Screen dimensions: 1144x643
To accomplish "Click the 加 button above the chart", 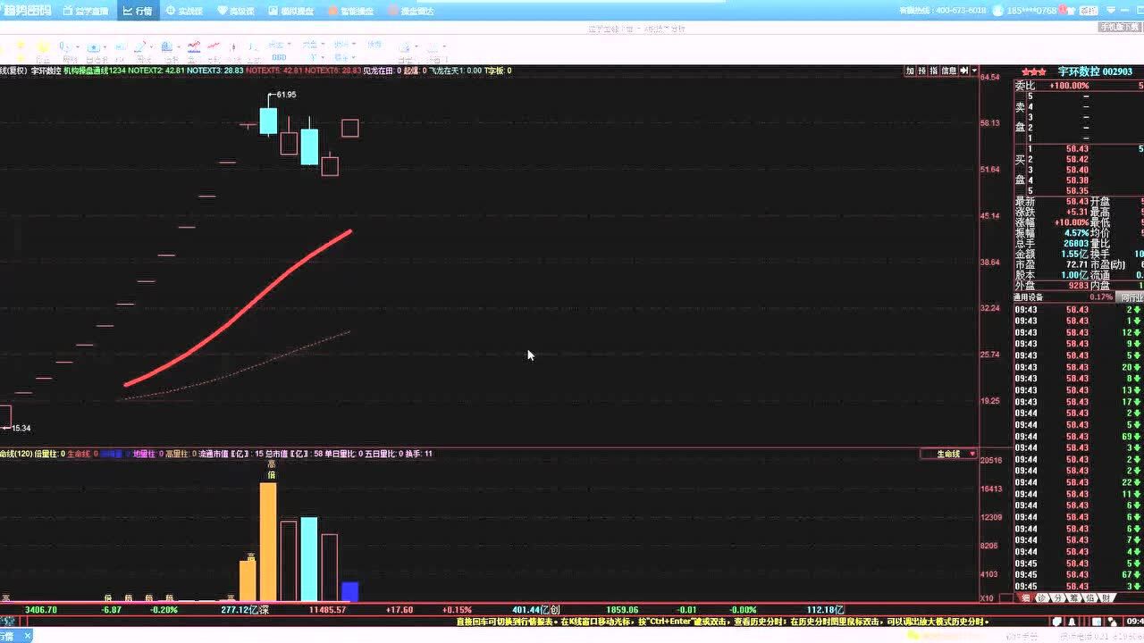I will (x=910, y=71).
